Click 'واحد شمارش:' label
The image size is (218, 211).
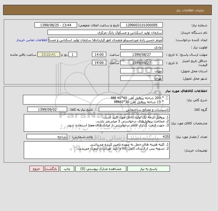click(x=82, y=137)
